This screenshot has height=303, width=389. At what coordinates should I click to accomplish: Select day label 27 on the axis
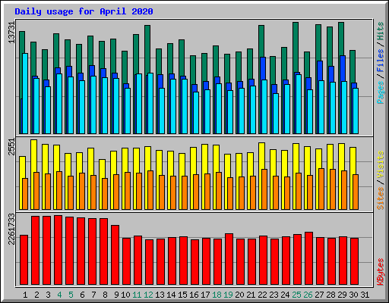pyautogui.click(x=319, y=295)
